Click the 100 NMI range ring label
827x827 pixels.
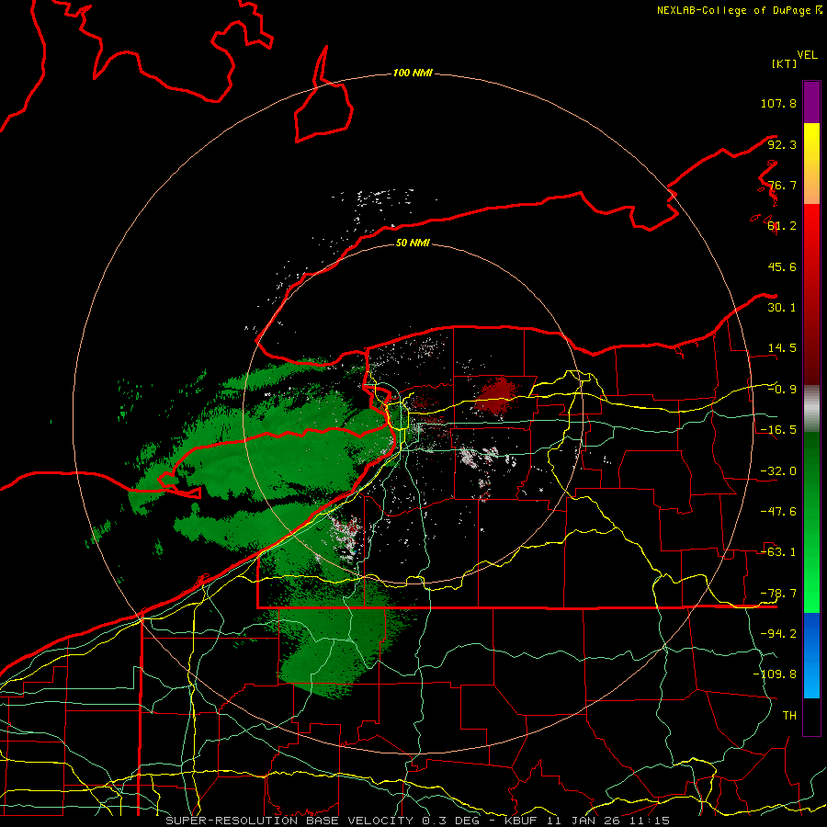click(x=413, y=73)
